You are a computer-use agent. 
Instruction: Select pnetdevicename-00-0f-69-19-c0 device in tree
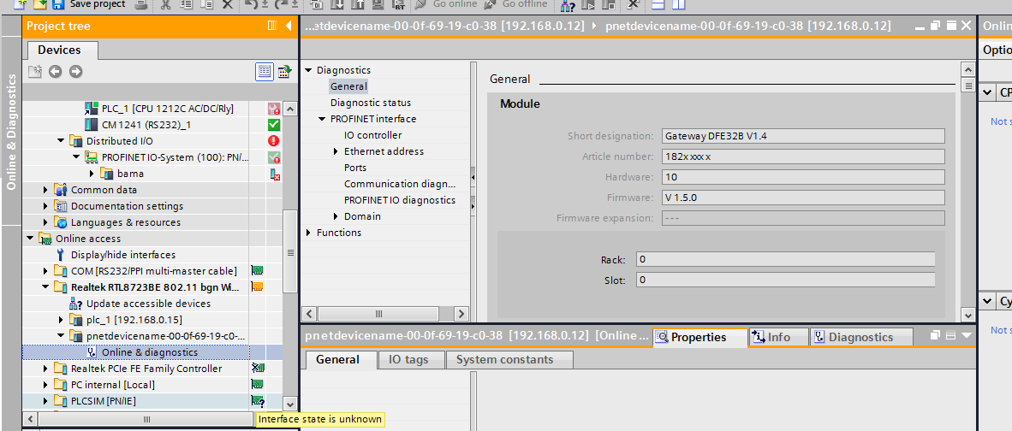point(166,336)
